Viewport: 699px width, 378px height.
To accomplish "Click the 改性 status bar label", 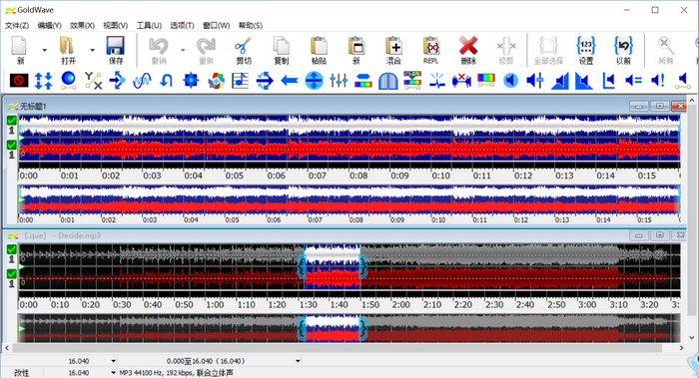I will click(21, 373).
